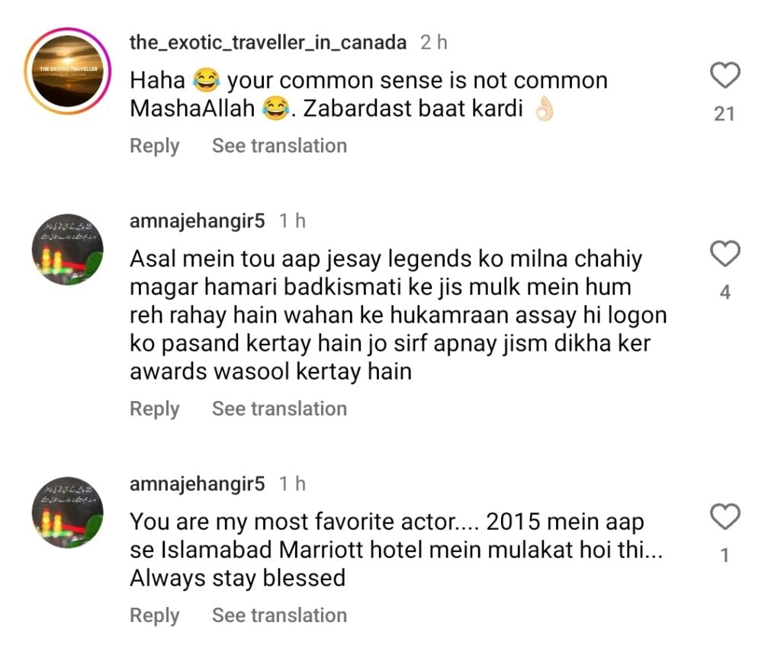781x664 pixels.
Task: Click amnajehangir5 username above "favorite actor" comment
Action: (198, 484)
